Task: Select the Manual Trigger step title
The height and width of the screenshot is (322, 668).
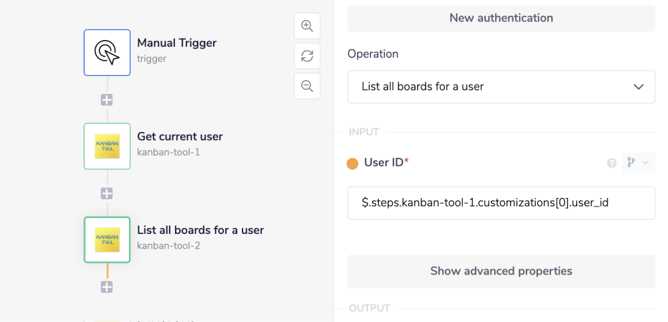Action: pos(176,43)
